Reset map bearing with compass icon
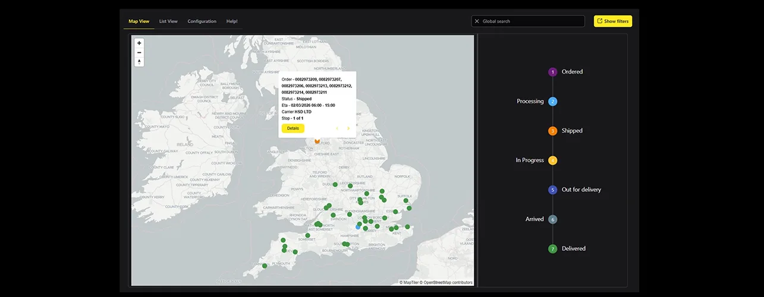This screenshot has height=297, width=764. [x=139, y=62]
